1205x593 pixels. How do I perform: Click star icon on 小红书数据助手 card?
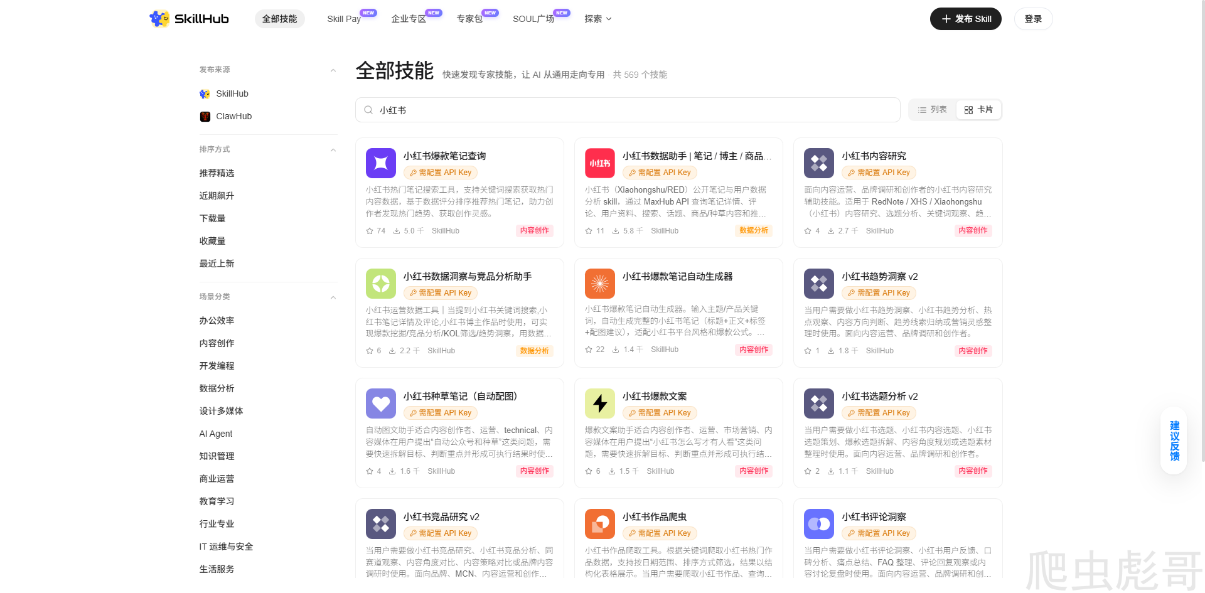point(589,231)
